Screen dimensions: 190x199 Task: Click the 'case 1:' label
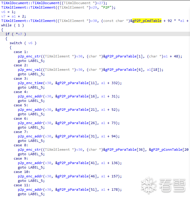click(21, 52)
